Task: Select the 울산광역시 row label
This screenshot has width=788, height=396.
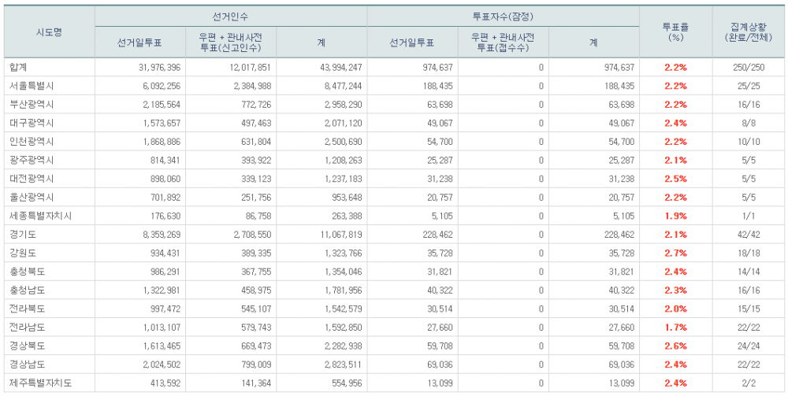Action: click(x=32, y=197)
